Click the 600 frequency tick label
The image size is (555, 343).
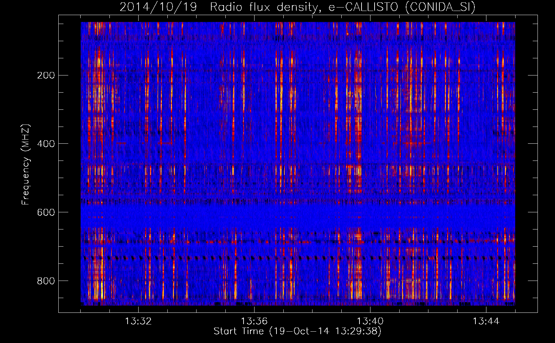coord(46,212)
